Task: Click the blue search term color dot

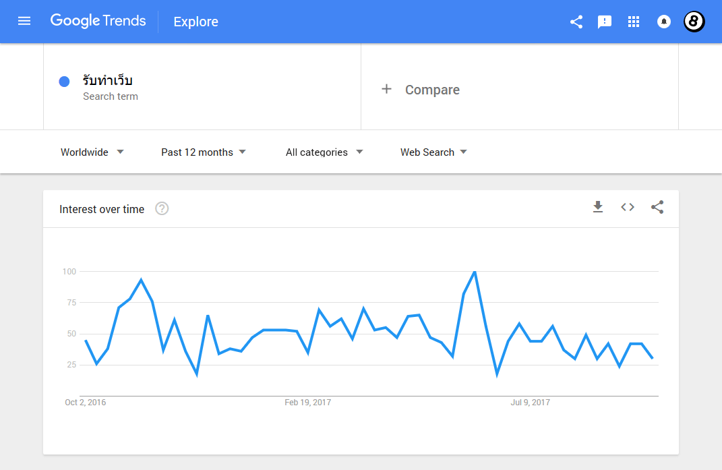Action: (65, 82)
